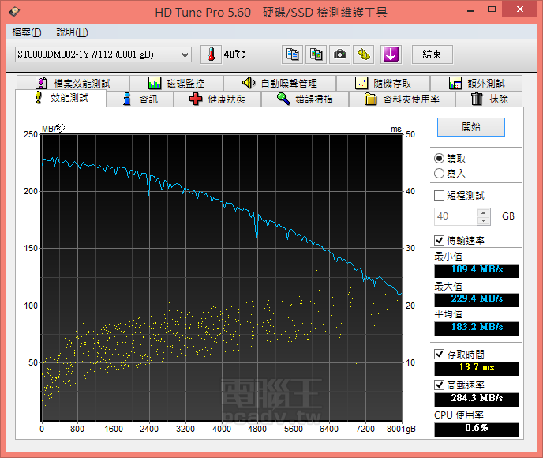Click the short test GB size field
The height and width of the screenshot is (458, 543).
coord(455,216)
